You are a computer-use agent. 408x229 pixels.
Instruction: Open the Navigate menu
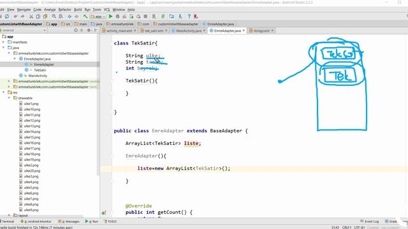coord(24,10)
